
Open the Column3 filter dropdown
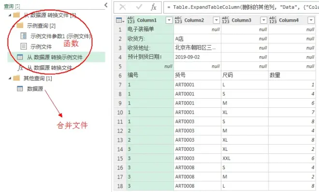(264, 20)
